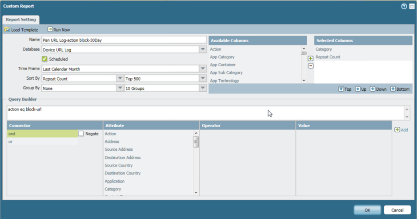Choose the 'or' connector
Viewport: 417px width, 219px height.
pos(42,142)
